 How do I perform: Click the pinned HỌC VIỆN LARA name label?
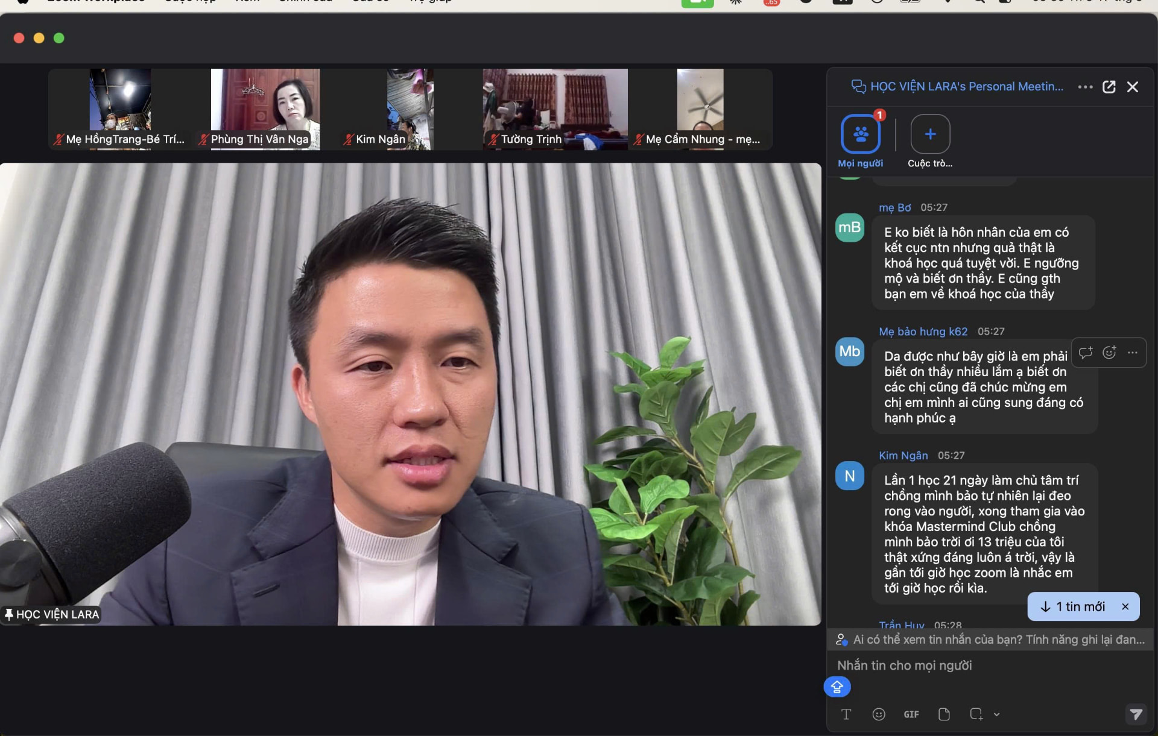(x=51, y=614)
